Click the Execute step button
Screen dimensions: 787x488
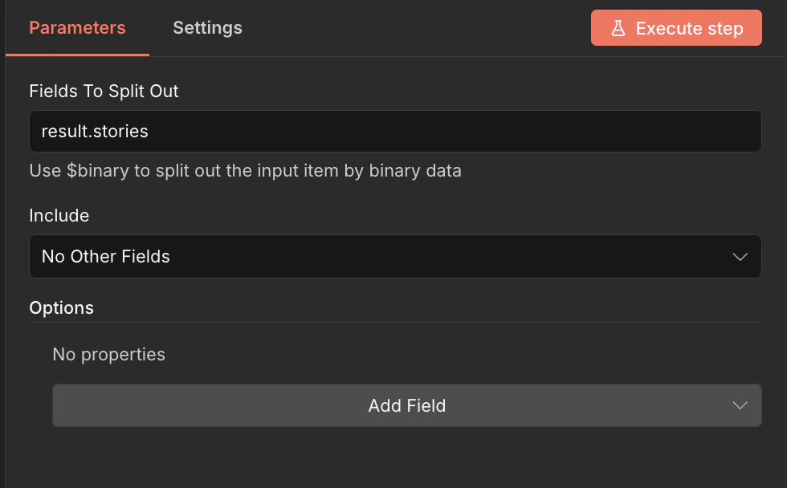(x=676, y=27)
